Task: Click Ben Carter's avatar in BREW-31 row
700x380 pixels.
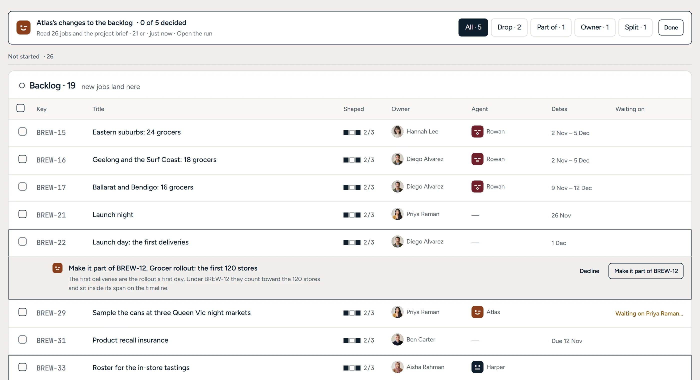Action: [x=397, y=339]
